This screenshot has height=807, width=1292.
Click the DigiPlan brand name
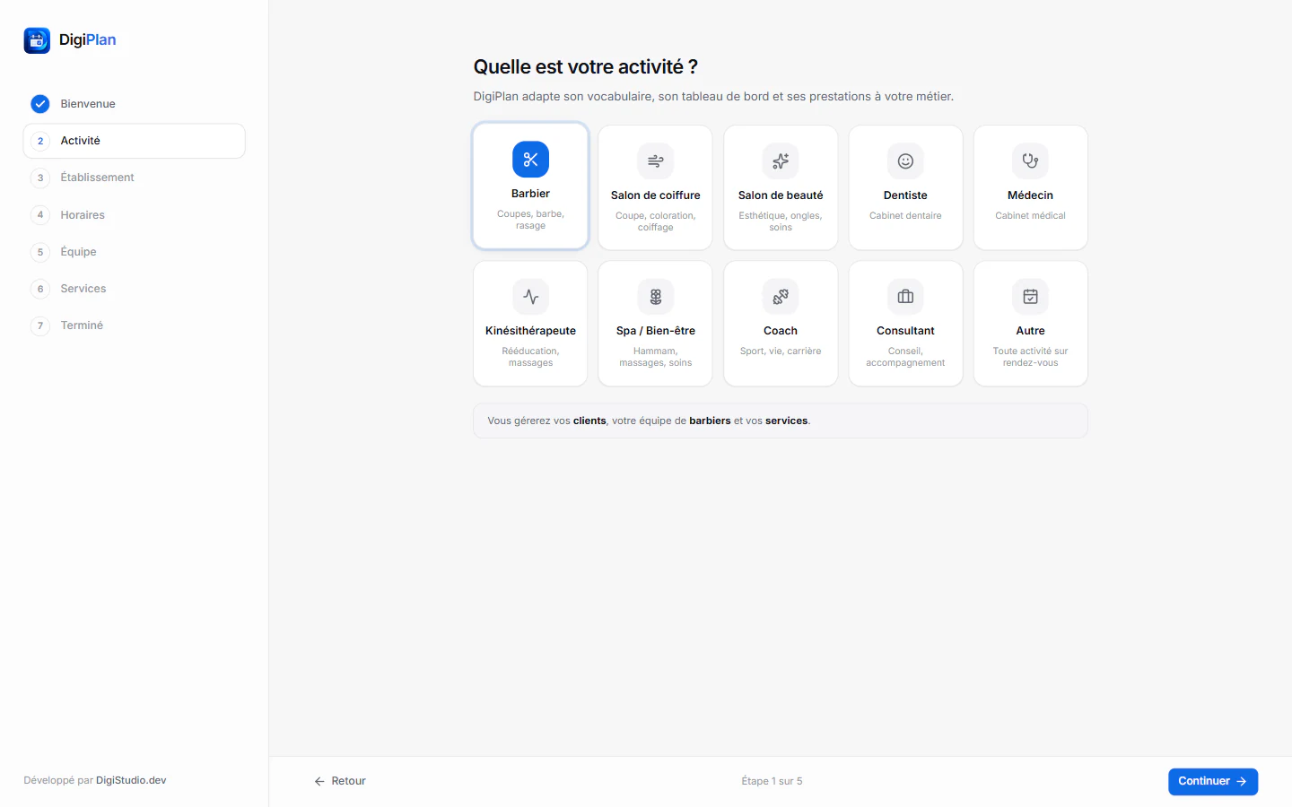(x=88, y=39)
